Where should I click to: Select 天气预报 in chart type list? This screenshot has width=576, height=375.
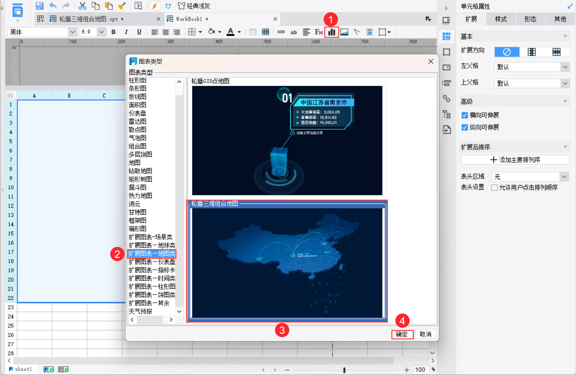(140, 312)
